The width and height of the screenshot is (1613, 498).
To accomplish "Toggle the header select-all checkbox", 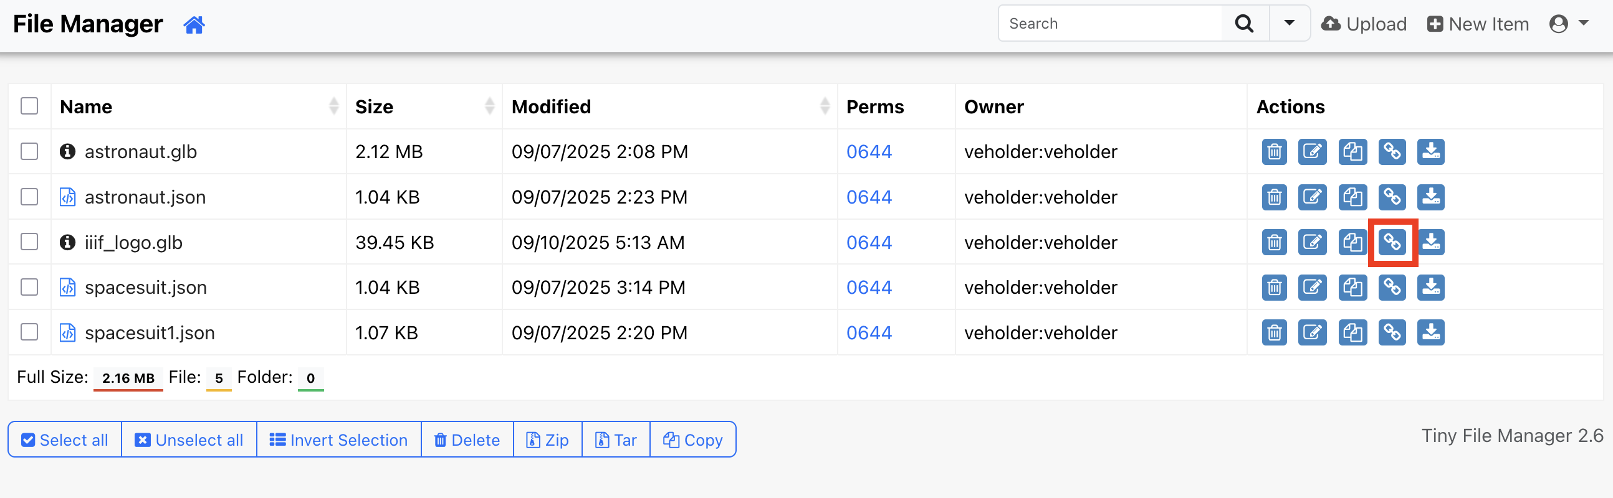I will click(29, 106).
